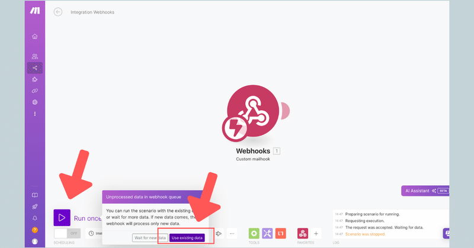Open the three-dot toolbar options
This screenshot has width=474, height=248.
point(232,233)
